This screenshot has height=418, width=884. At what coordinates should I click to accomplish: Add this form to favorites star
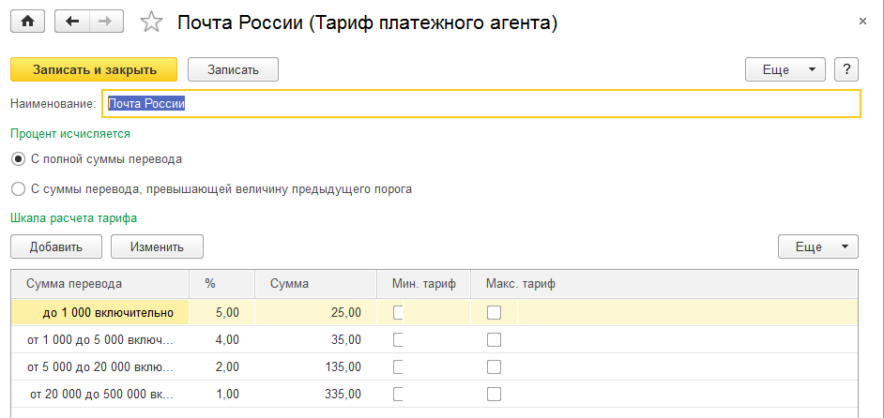click(x=150, y=22)
